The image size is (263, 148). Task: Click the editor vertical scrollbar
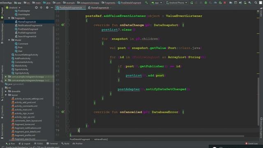(x=258, y=102)
